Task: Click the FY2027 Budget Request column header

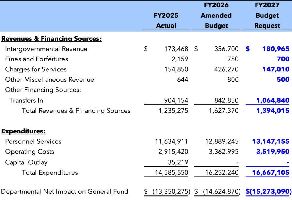Action: point(267,15)
